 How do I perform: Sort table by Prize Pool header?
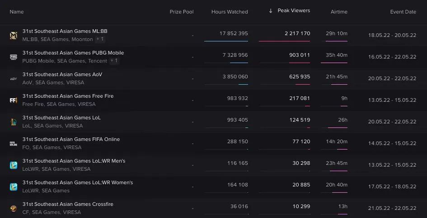coord(182,12)
